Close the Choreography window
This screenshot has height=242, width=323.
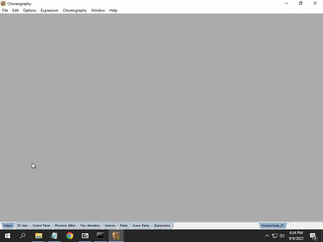click(x=315, y=3)
